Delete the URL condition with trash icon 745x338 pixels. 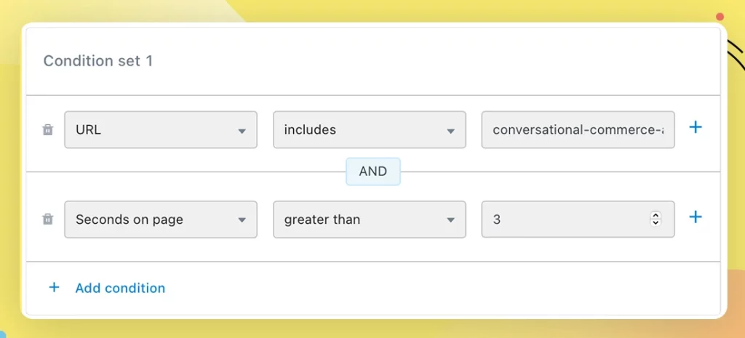(48, 129)
